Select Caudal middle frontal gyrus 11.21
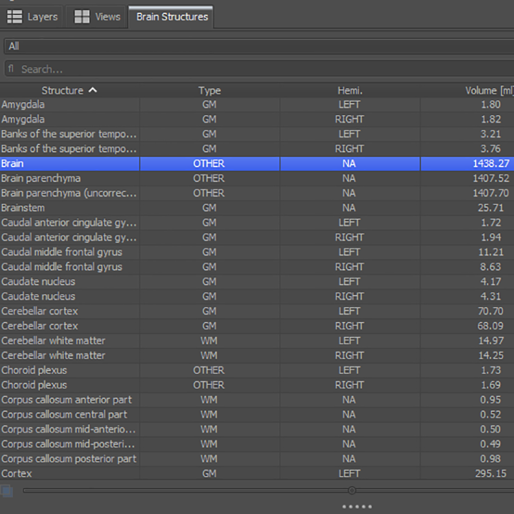The width and height of the screenshot is (514, 514). pos(257,252)
